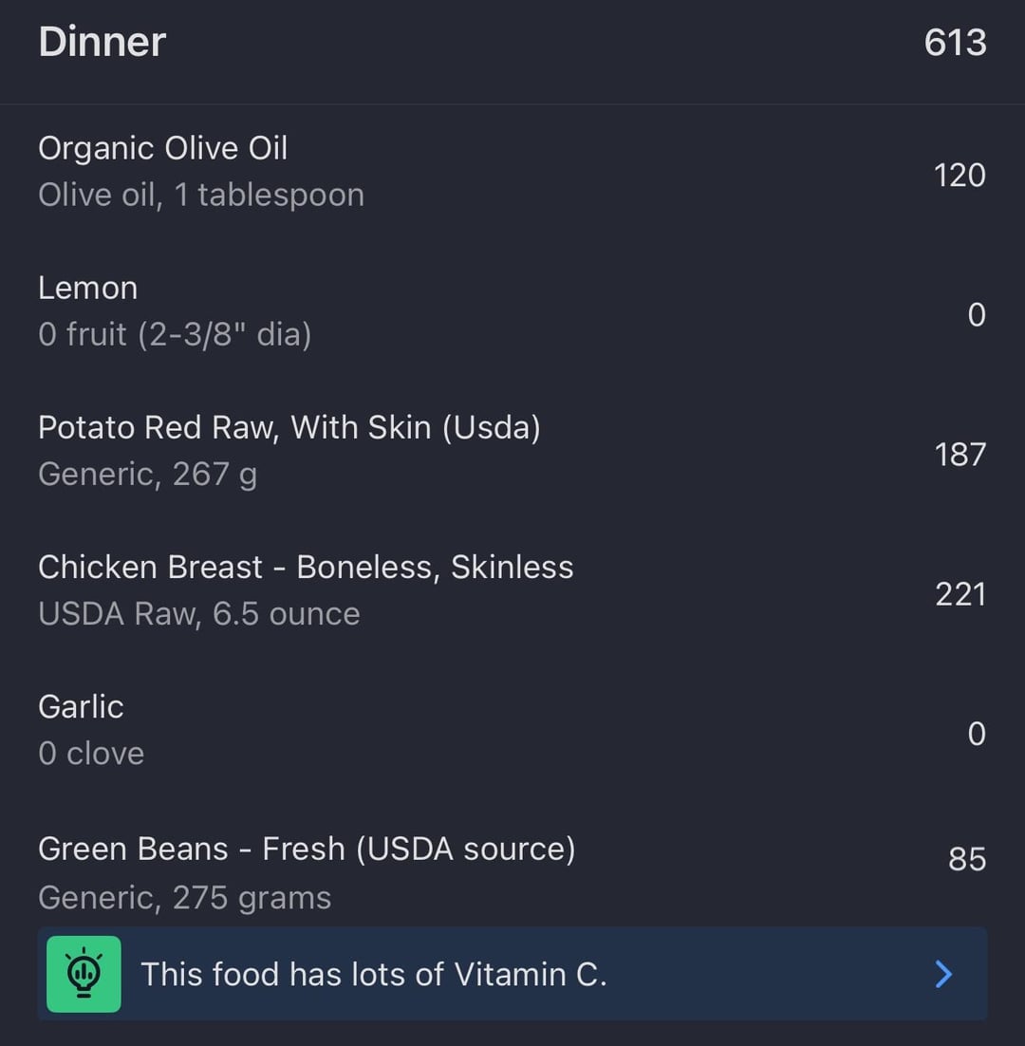Click the 120 calorie value for olive oil
This screenshot has height=1046, width=1025.
[x=960, y=175]
